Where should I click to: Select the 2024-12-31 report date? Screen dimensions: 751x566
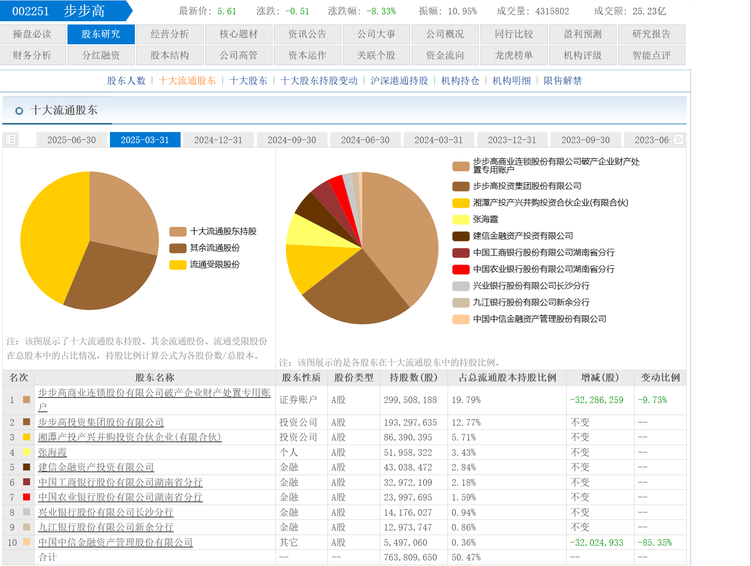(218, 140)
